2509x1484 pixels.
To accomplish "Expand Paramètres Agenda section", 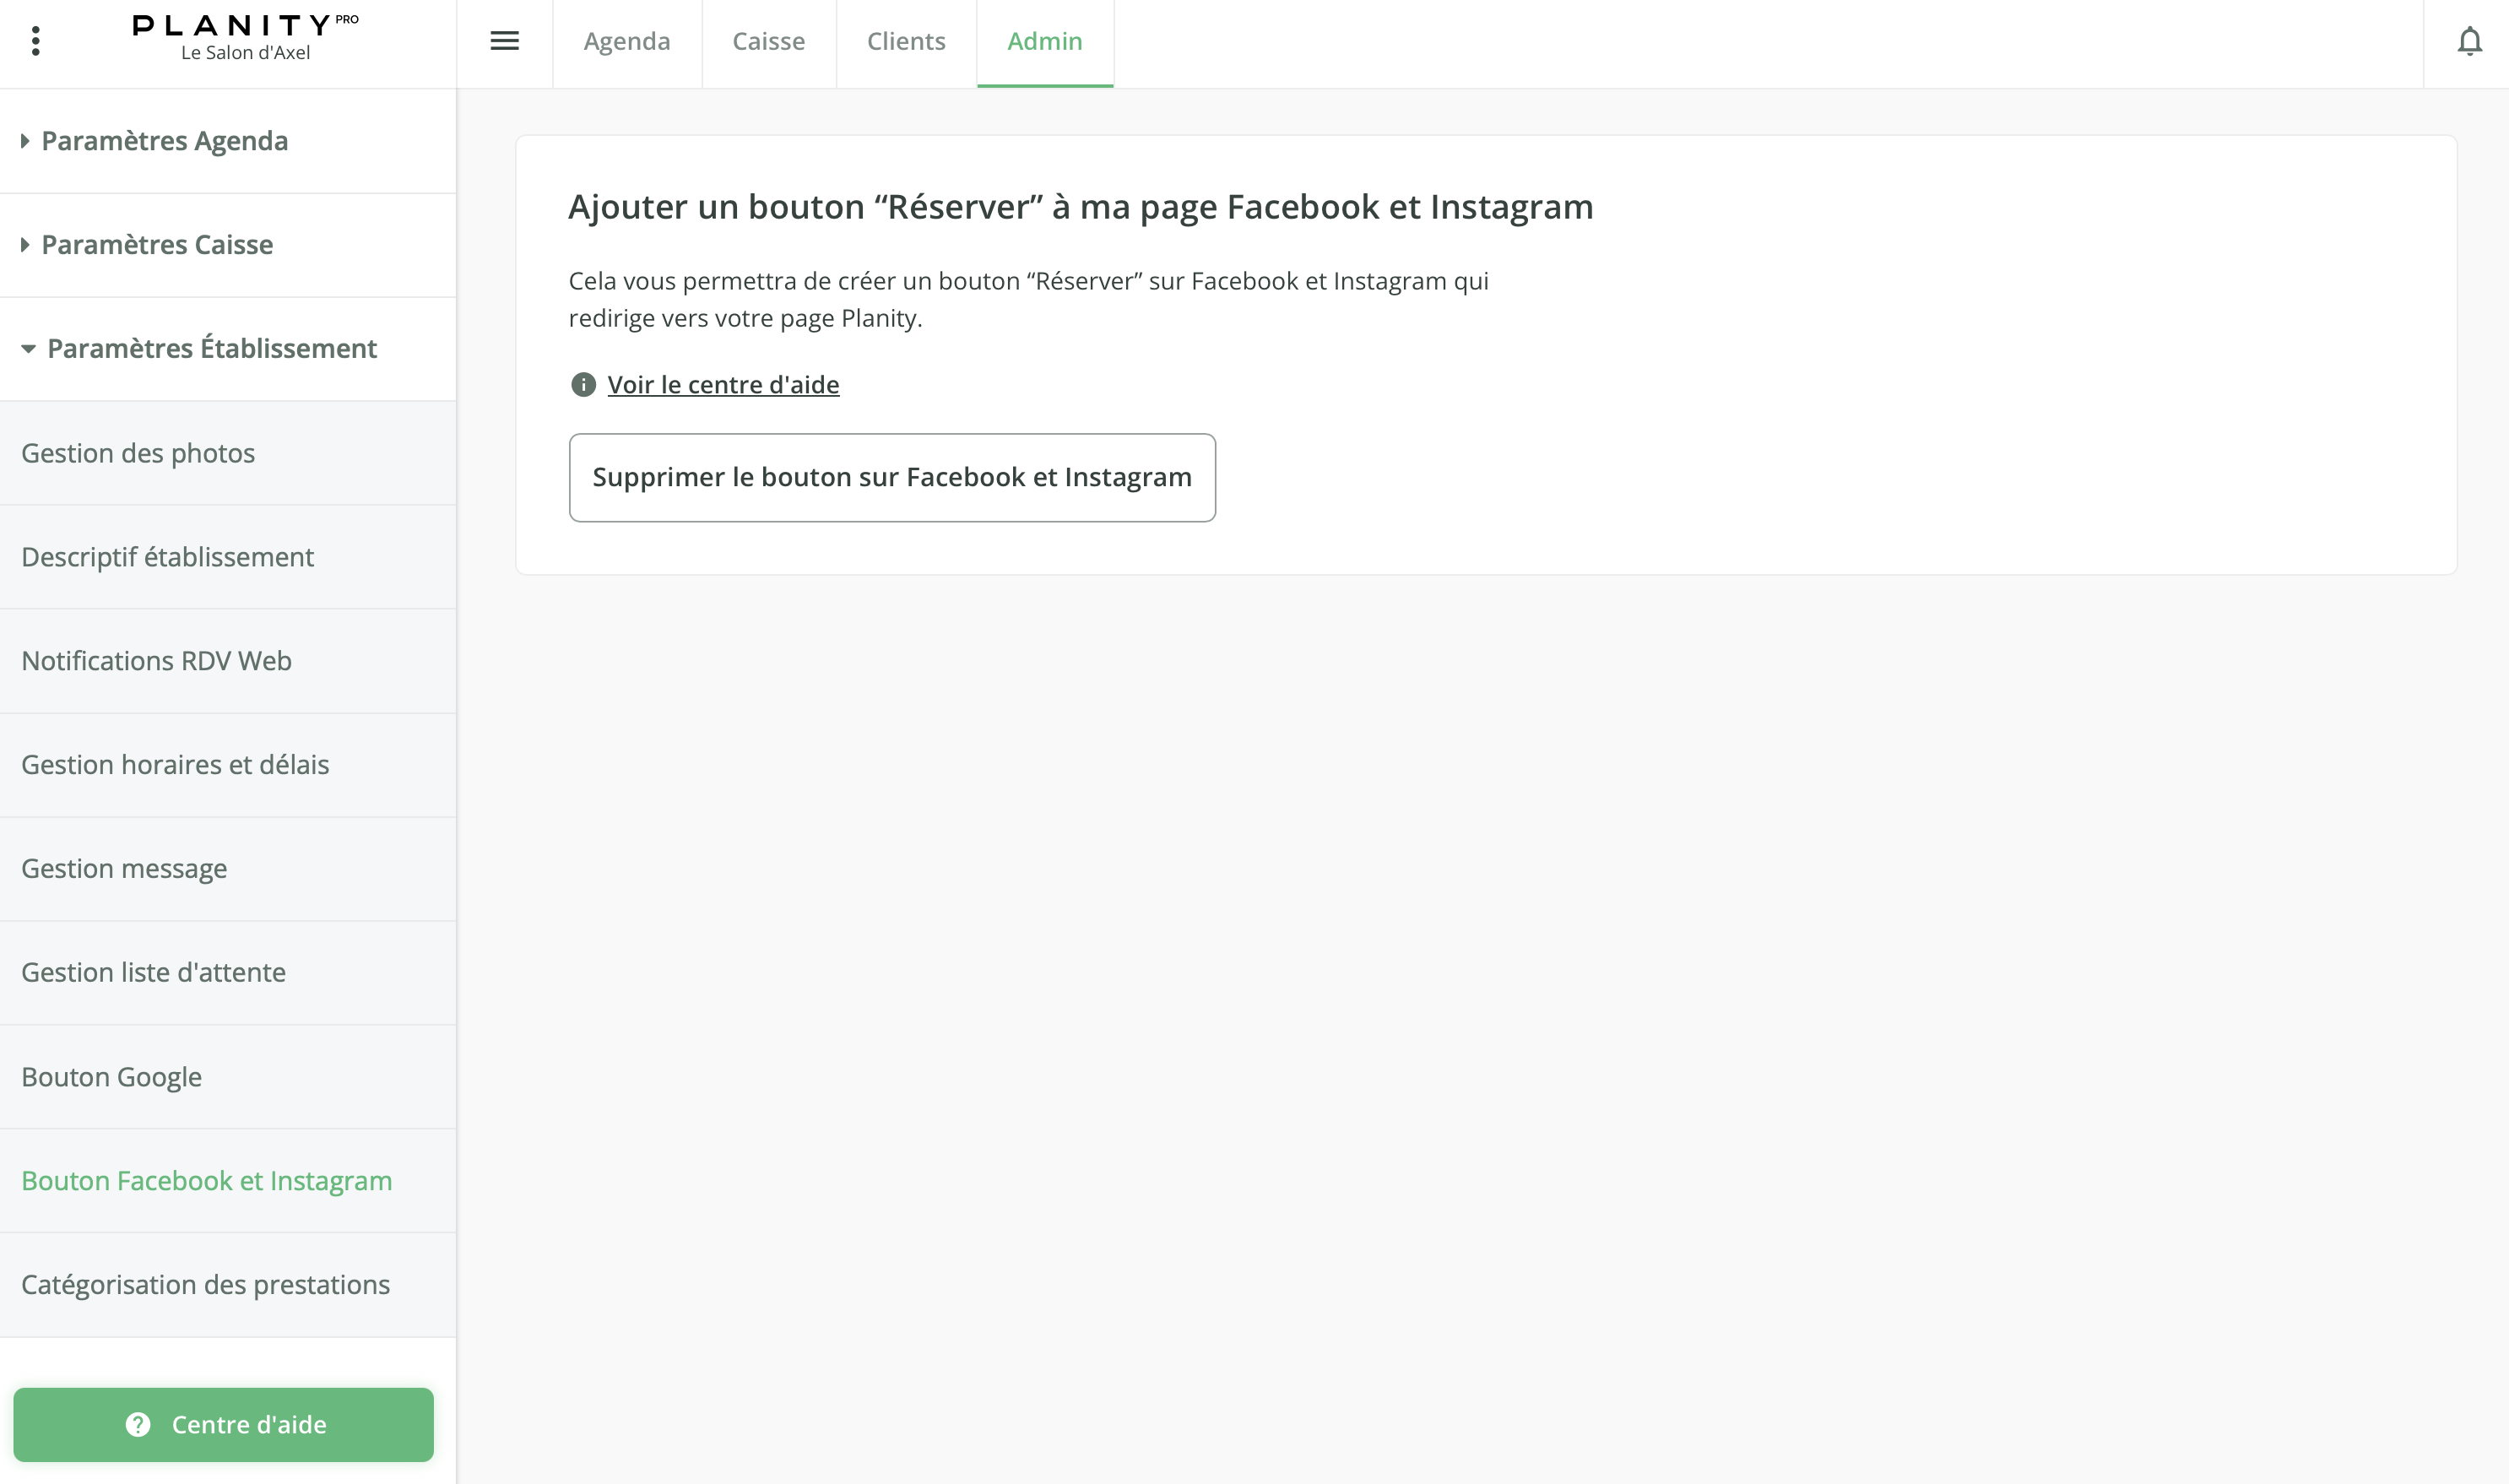I will coord(164,141).
